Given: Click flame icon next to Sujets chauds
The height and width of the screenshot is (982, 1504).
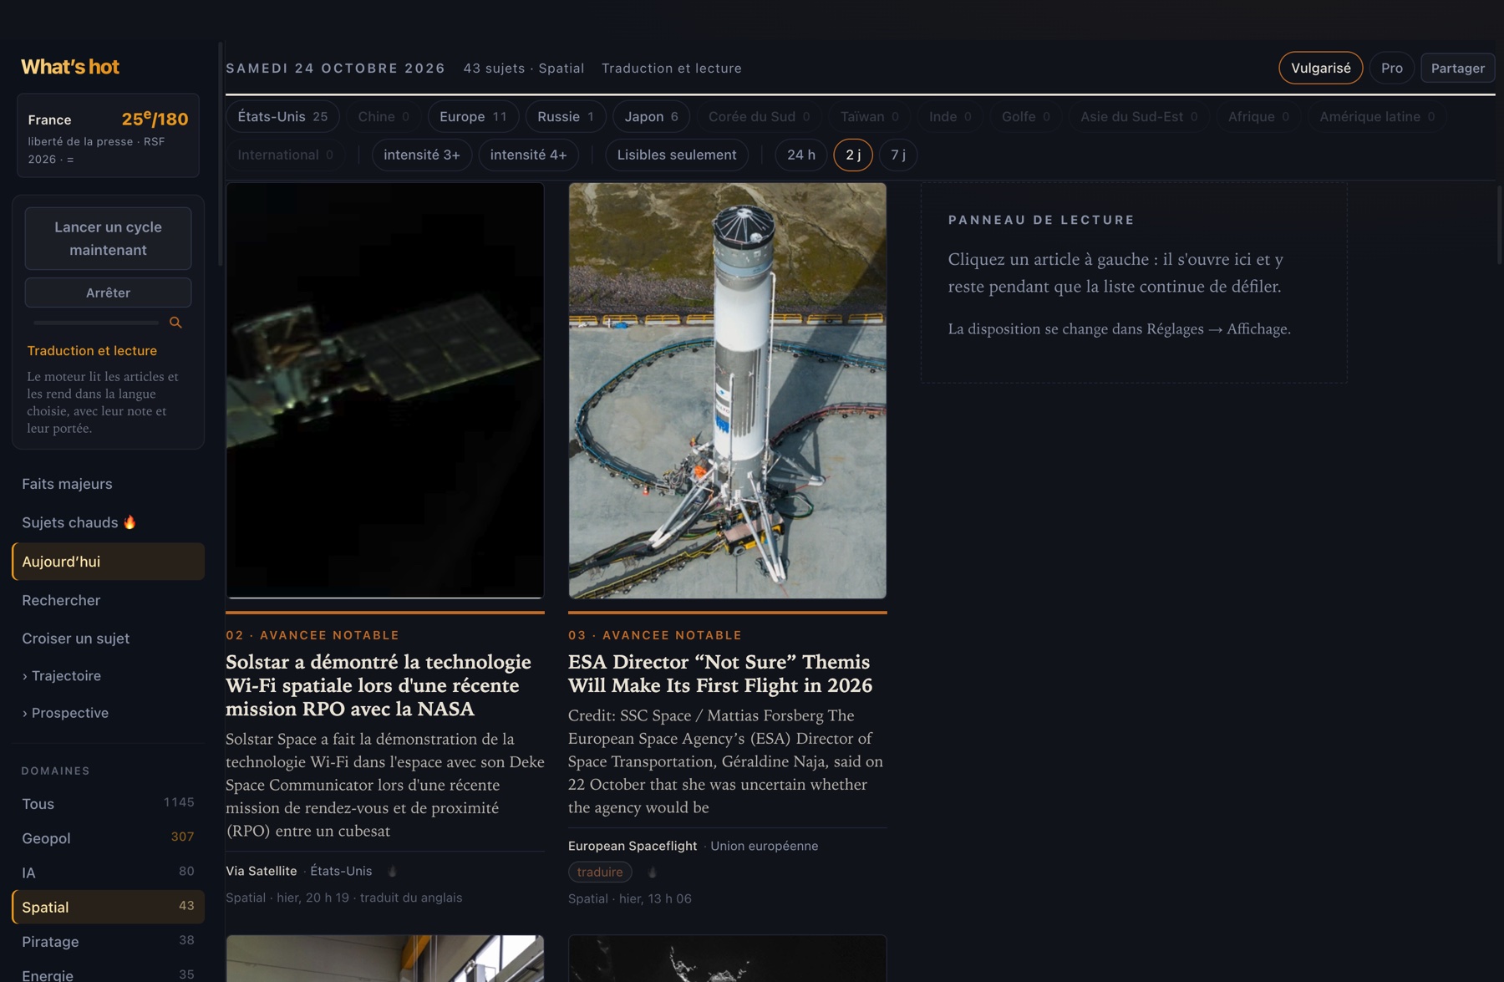Looking at the screenshot, I should (130, 522).
